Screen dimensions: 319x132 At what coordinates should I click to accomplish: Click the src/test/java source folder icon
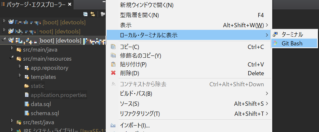coord(19,122)
